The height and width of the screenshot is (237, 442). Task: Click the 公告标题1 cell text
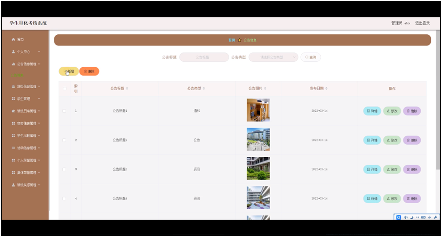coord(120,111)
